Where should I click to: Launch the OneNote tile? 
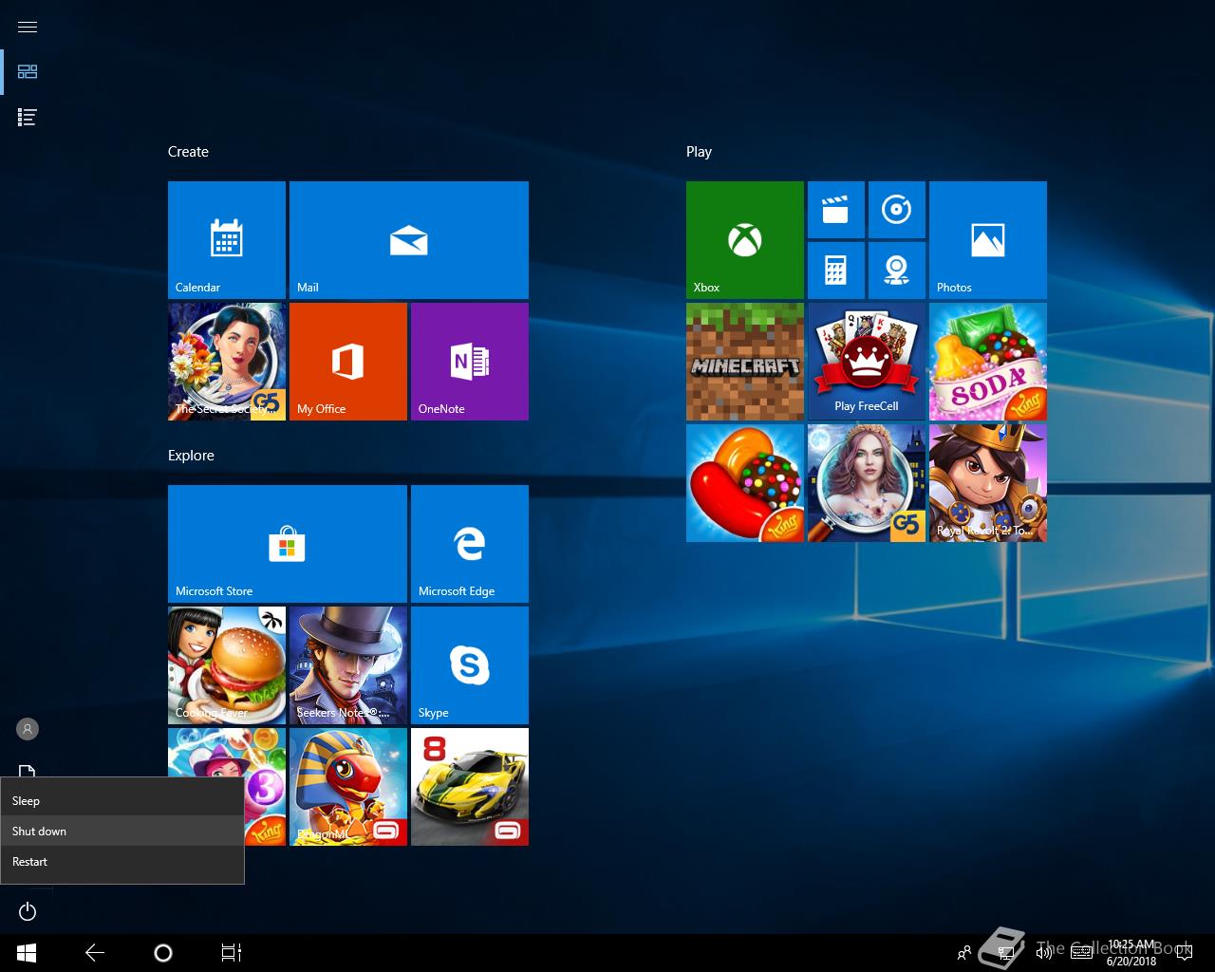[x=470, y=362]
